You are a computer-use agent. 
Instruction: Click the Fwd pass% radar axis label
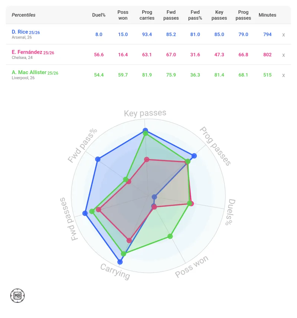click(x=80, y=146)
